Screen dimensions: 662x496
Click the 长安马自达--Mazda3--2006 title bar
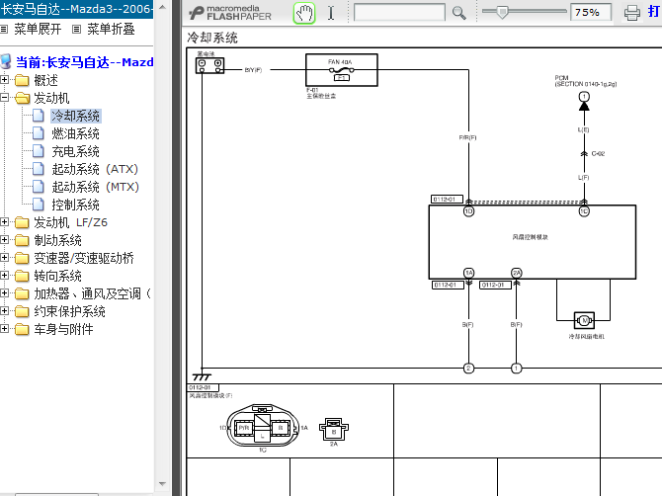[x=76, y=9]
